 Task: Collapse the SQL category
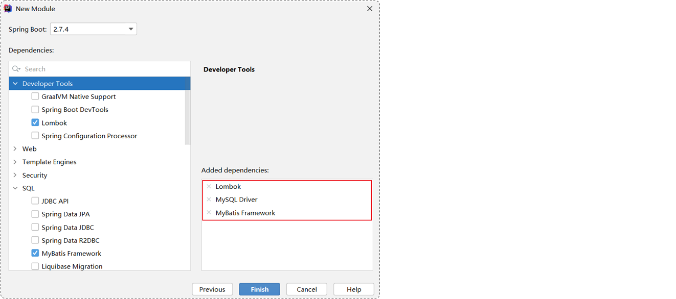point(15,188)
